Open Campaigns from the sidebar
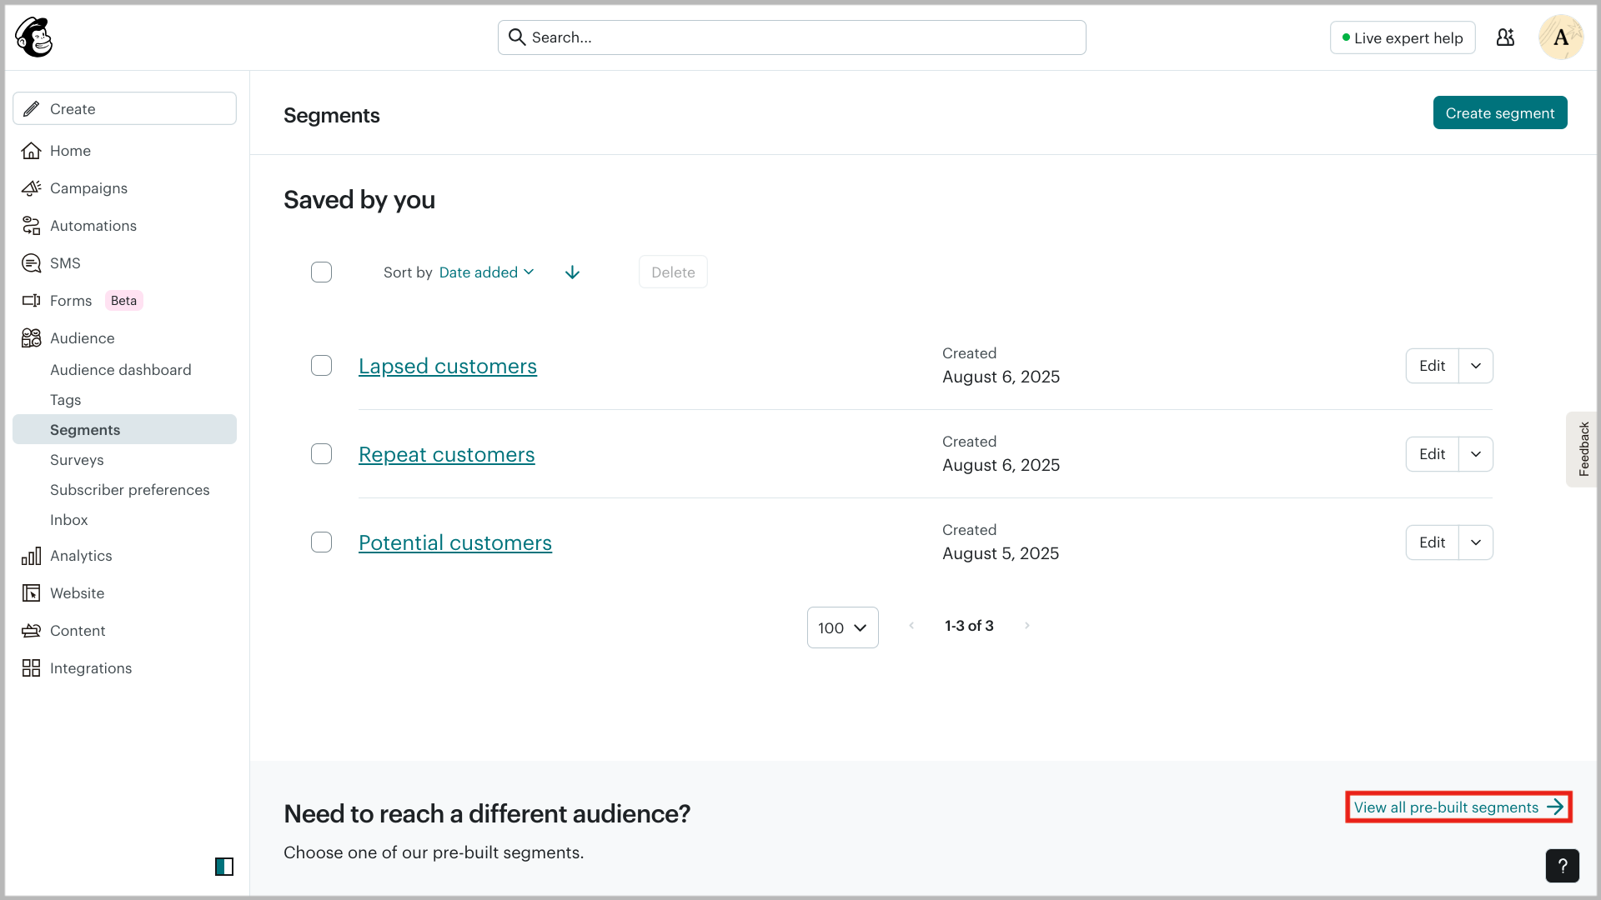The height and width of the screenshot is (900, 1601). click(88, 188)
